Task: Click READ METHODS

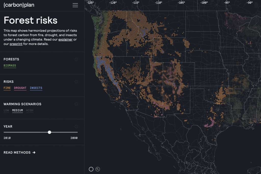Action: coord(19,152)
